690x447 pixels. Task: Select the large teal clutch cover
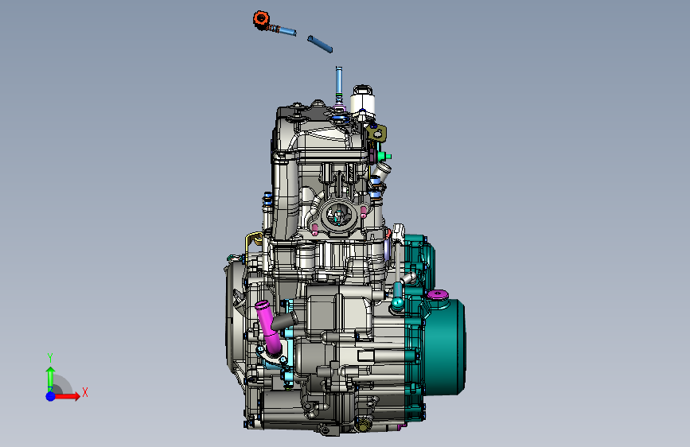tap(443, 347)
